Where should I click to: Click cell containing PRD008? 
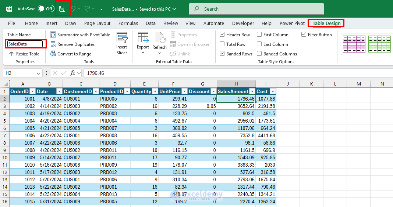coord(115,135)
